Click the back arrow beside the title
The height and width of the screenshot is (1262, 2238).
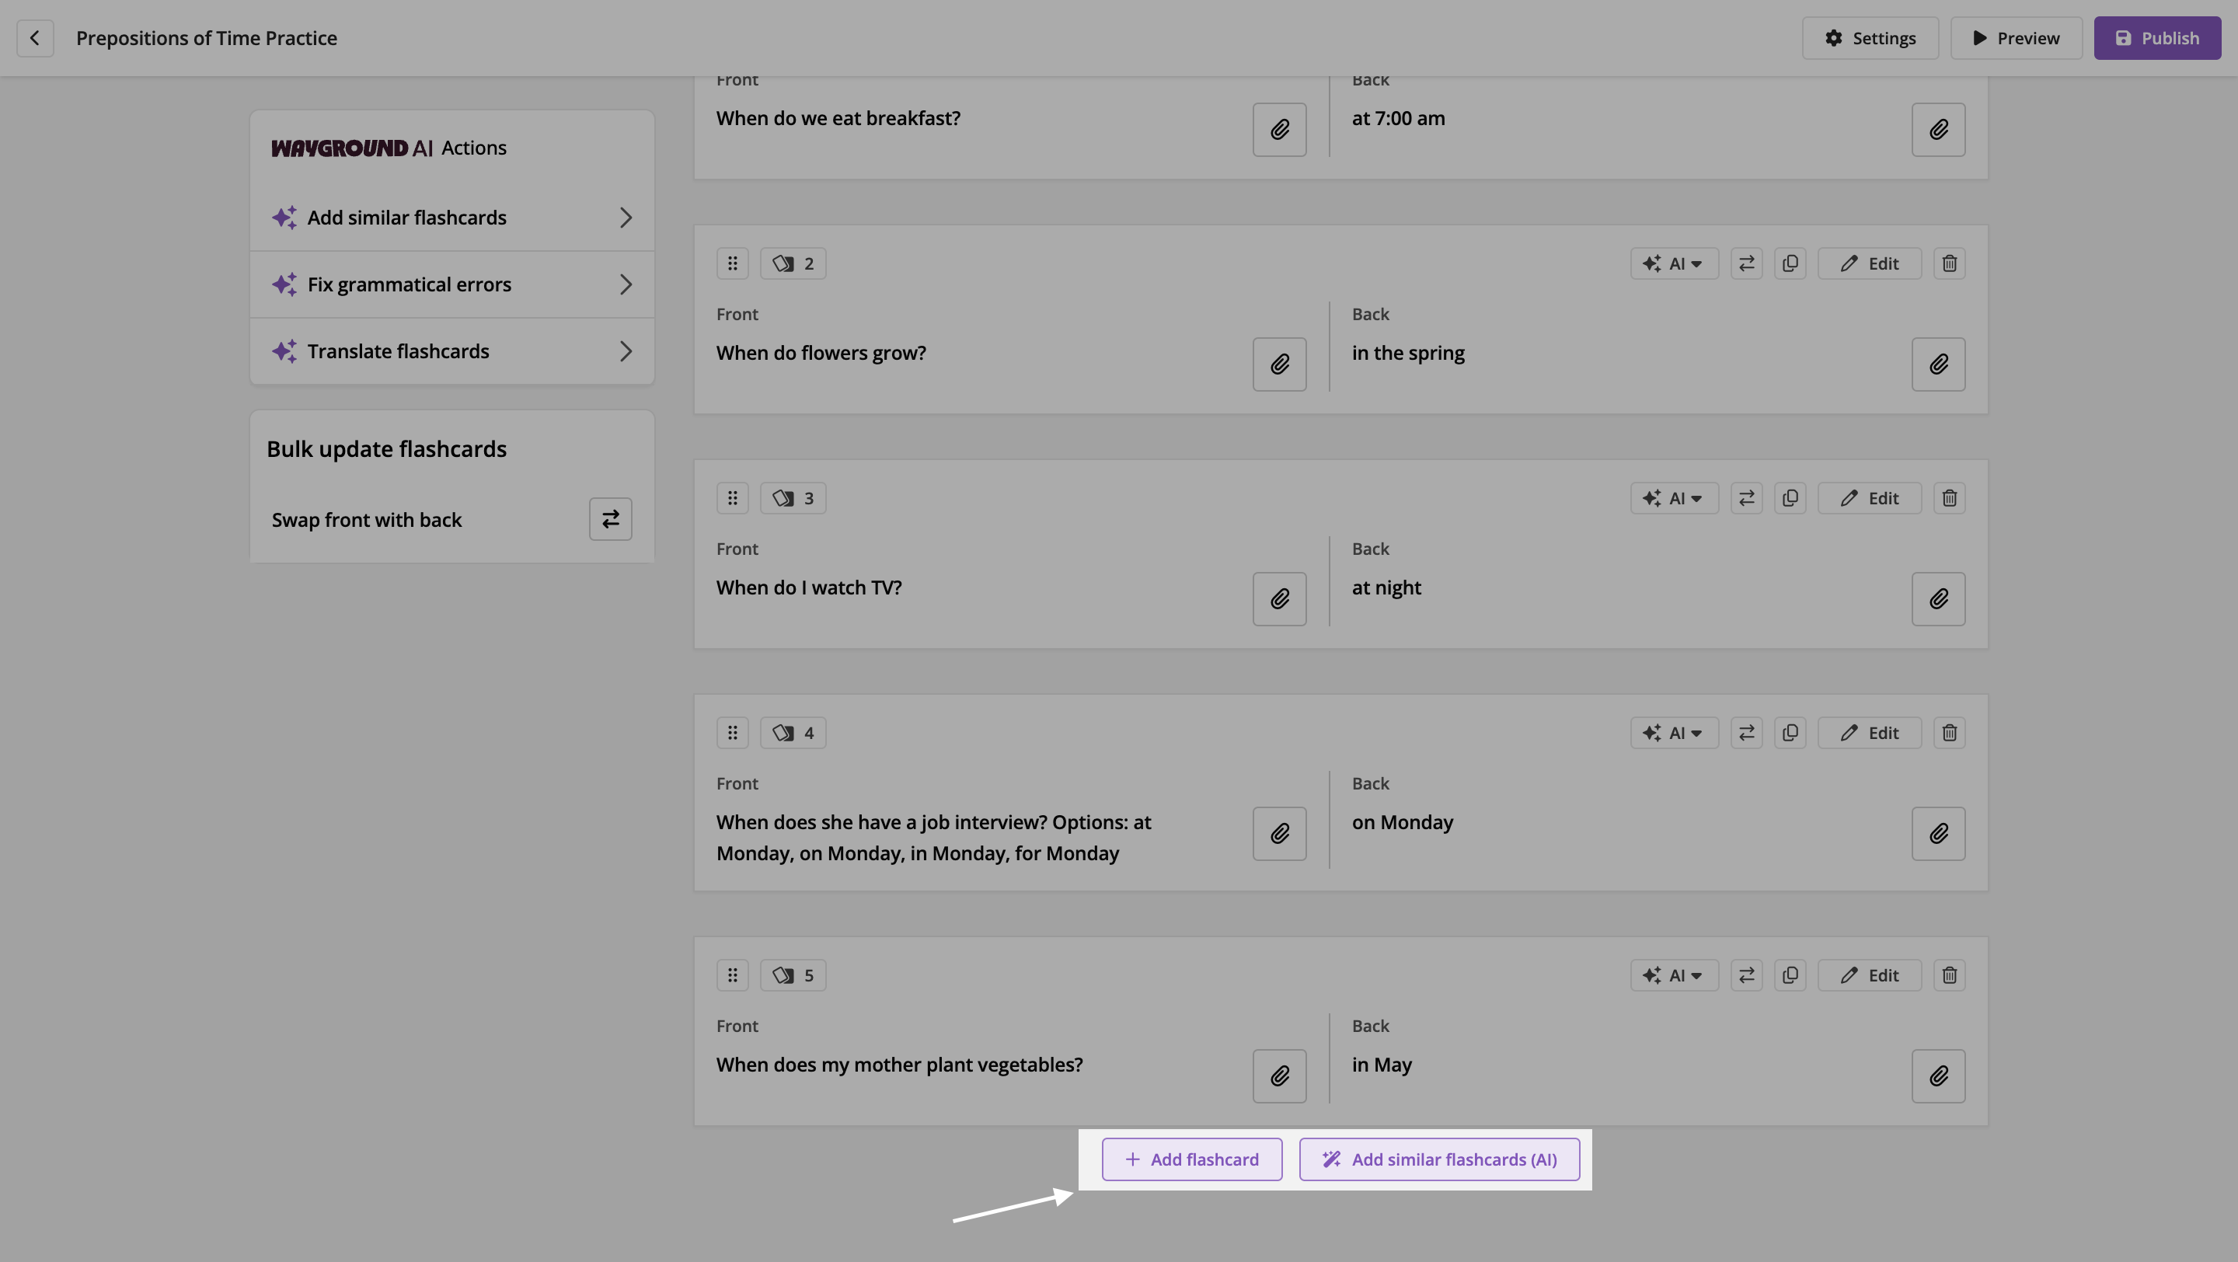pos(35,38)
